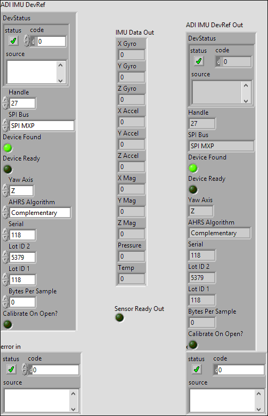Image resolution: width=268 pixels, height=416 pixels.
Task: Toggle status checkmark in ADI IMU DevRef DevStatus
Action: pos(13,41)
